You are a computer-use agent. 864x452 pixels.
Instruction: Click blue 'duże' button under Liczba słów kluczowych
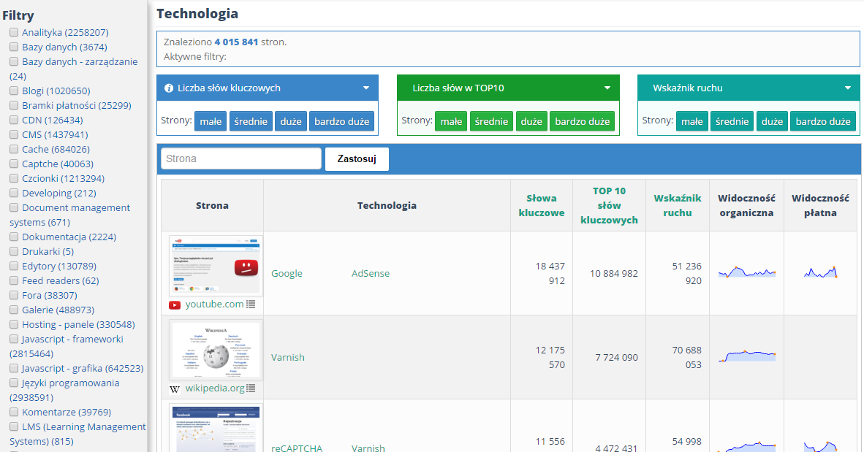click(x=291, y=121)
